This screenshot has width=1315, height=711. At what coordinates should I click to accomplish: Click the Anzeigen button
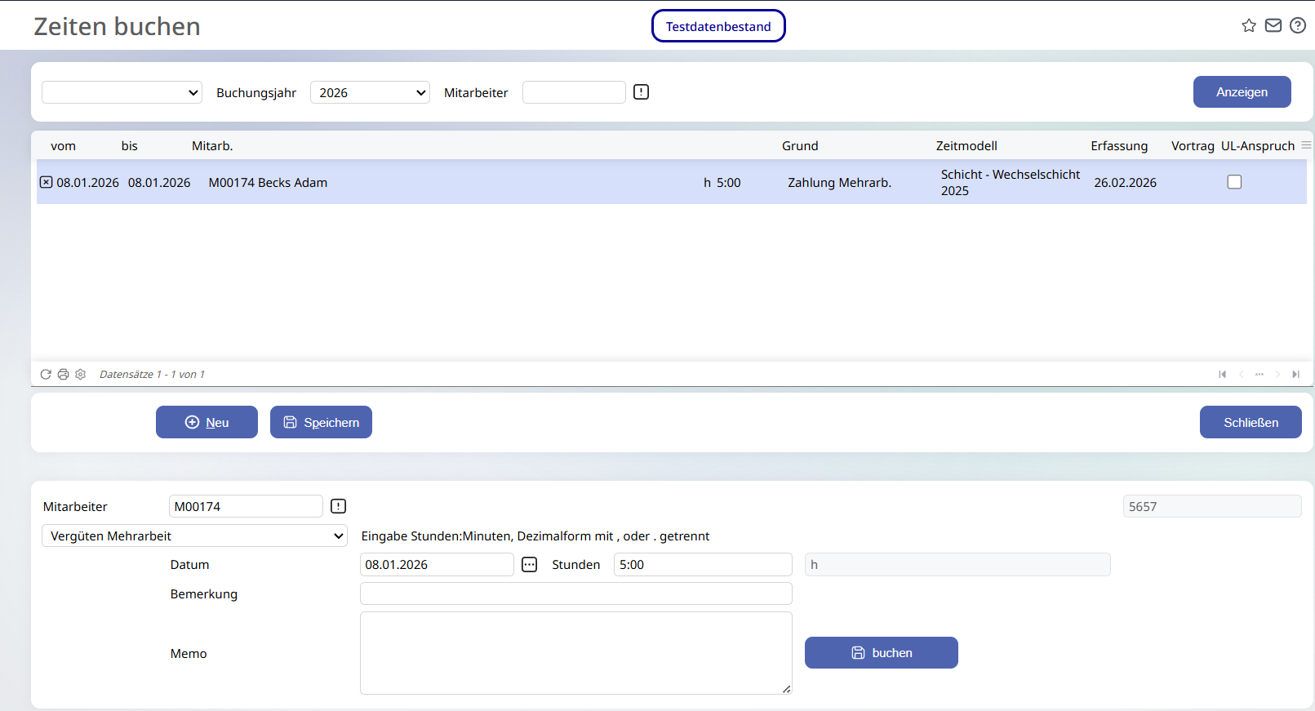[1242, 91]
